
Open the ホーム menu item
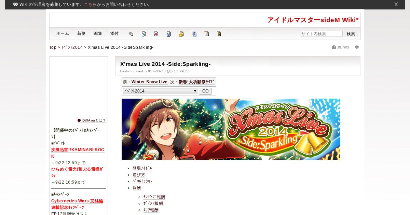(63, 33)
